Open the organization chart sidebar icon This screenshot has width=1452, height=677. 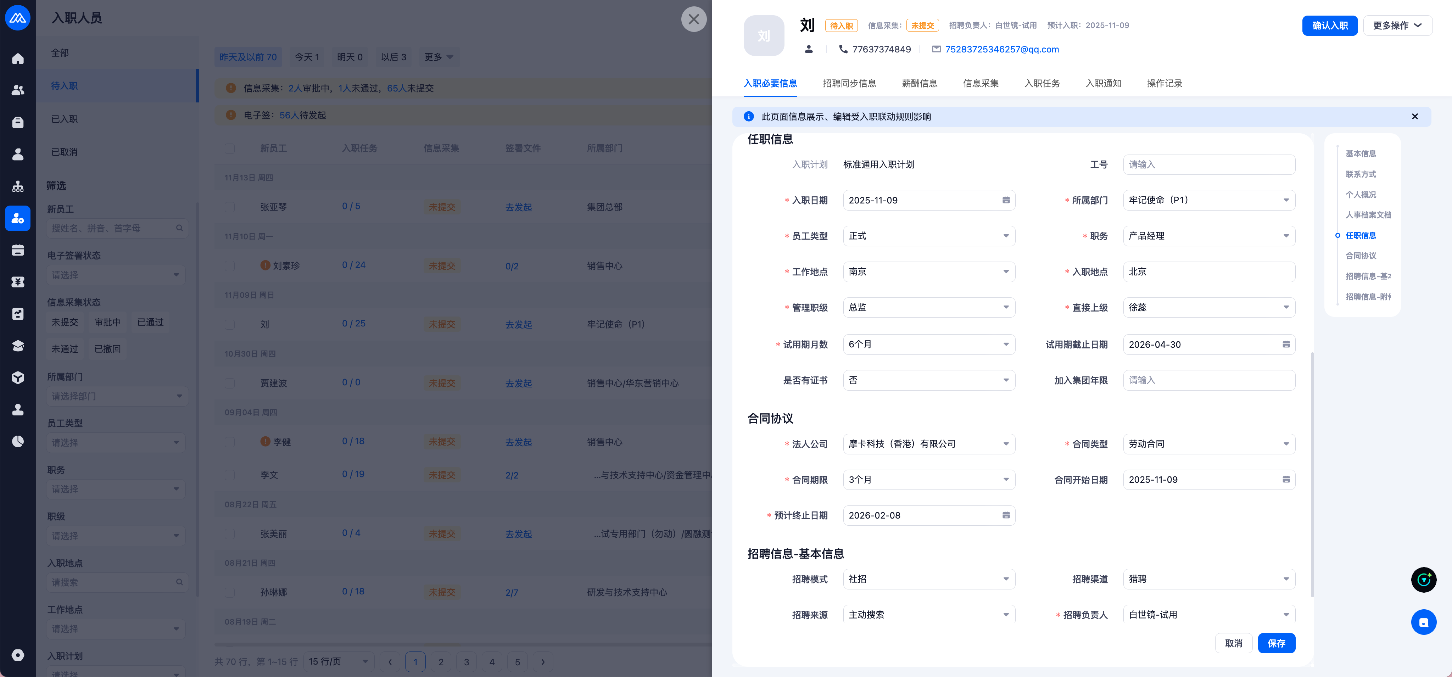click(18, 186)
